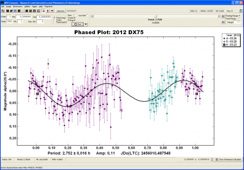
Task: Click legend entry for session 6 -03.23
Action: [230, 45]
